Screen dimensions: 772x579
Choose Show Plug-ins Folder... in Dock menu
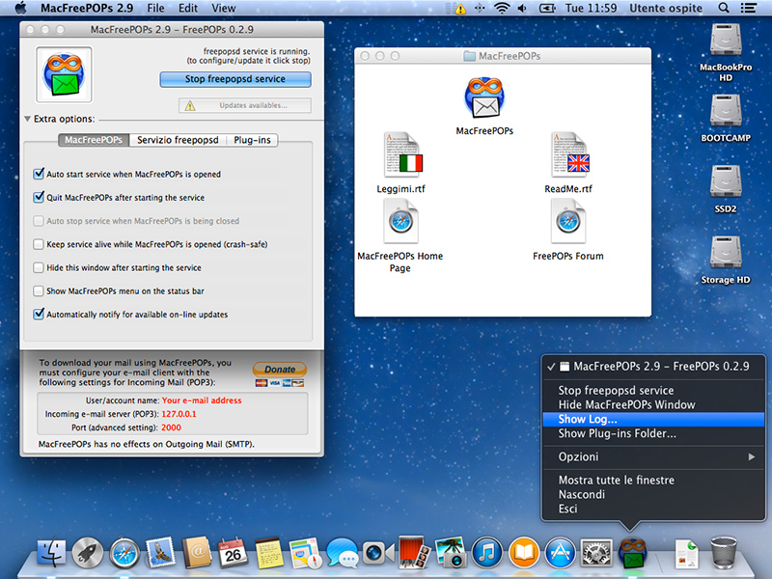click(654, 433)
